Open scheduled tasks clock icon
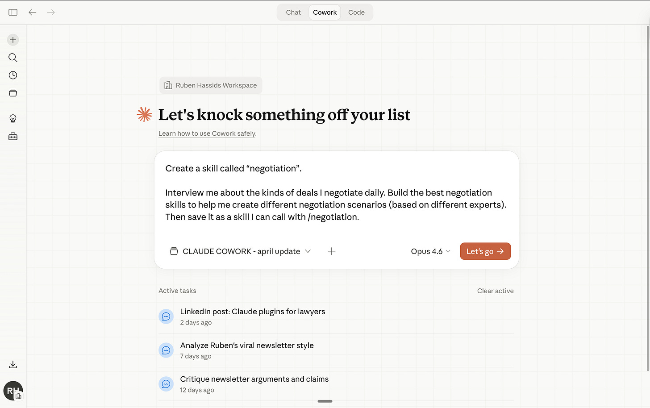The width and height of the screenshot is (650, 408). 13,75
